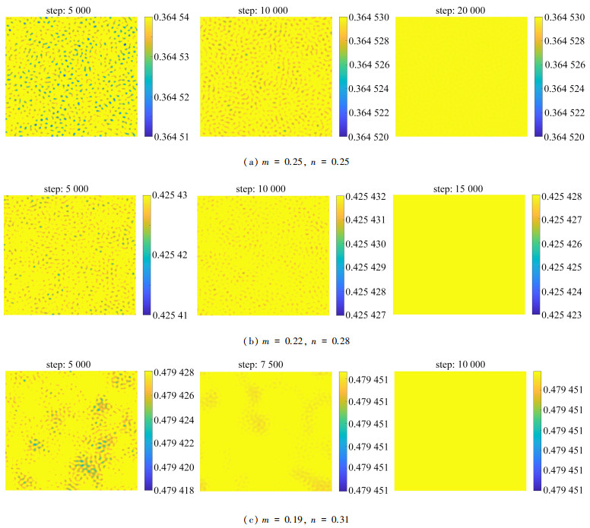
Task: Click the colorbar beside the step 20 000 plot
Action: [540, 76]
